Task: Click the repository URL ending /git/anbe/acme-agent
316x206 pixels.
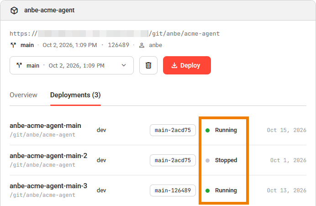Action: click(x=115, y=33)
